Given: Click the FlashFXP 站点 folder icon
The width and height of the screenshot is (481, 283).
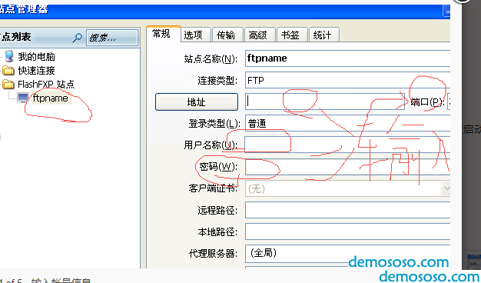Looking at the screenshot, I should [8, 84].
